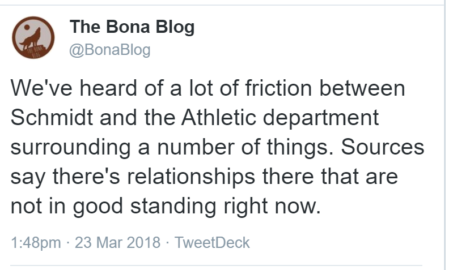The height and width of the screenshot is (270, 449).
Task: Click the moon in the avatar logo
Action: [x=27, y=28]
